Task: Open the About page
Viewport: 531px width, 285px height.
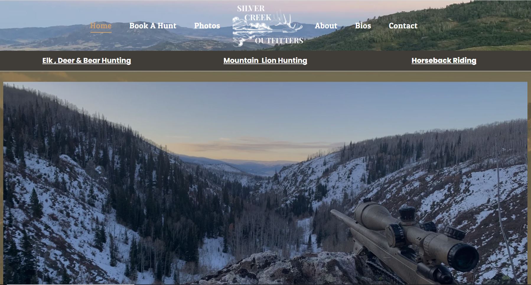Action: coord(326,26)
